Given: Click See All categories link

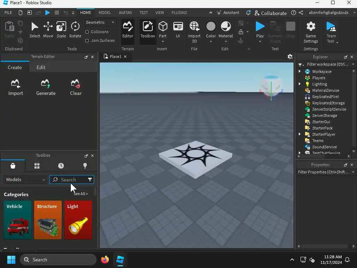Looking at the screenshot, I should [x=81, y=194].
